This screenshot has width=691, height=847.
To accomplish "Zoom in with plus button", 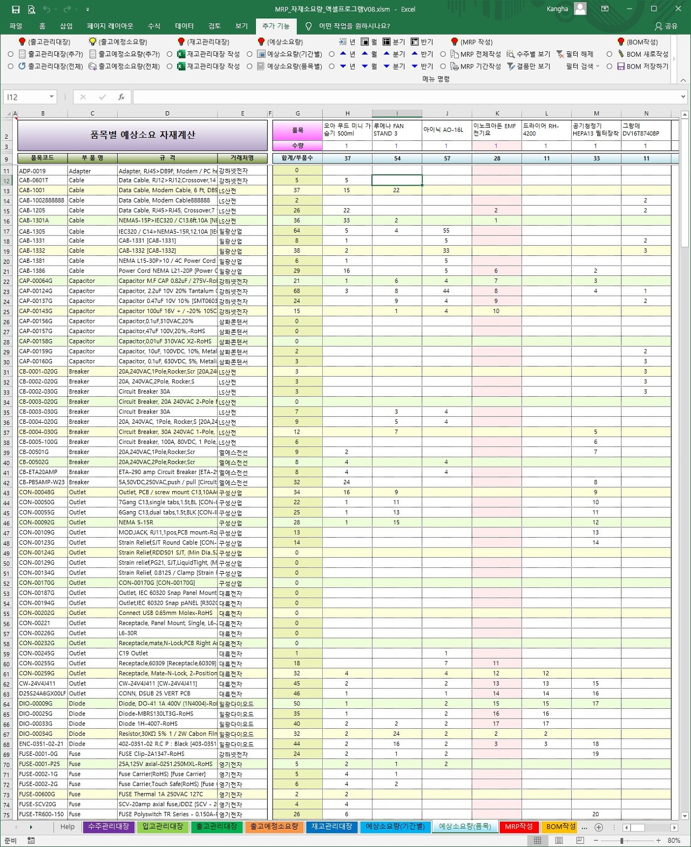I will click(x=659, y=841).
